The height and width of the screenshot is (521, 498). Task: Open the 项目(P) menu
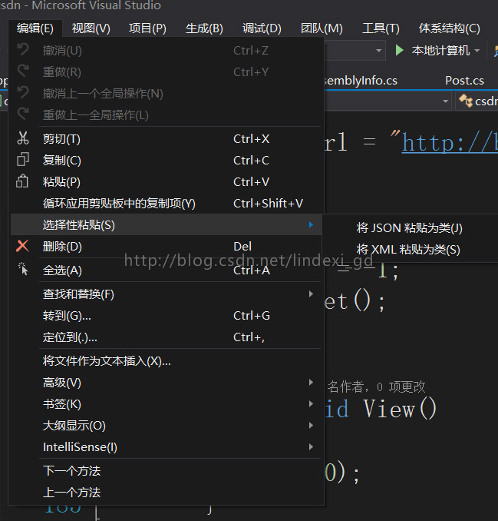click(147, 28)
